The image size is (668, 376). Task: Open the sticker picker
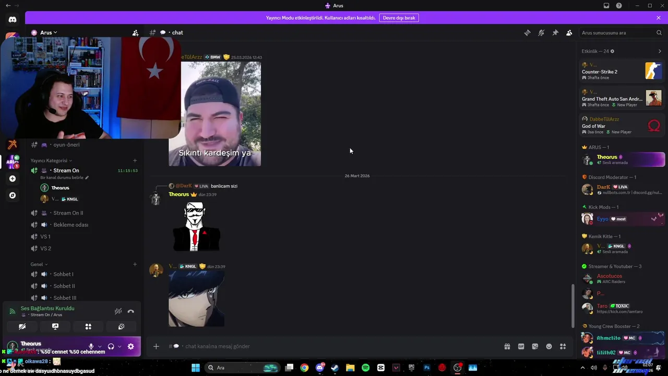click(x=535, y=346)
